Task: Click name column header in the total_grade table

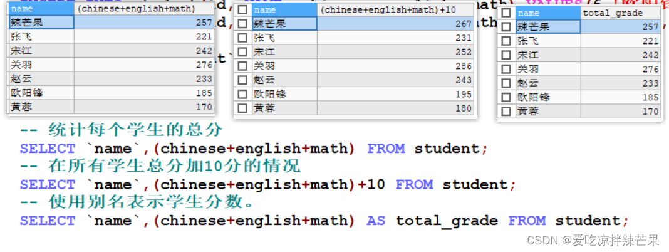Action: (548, 13)
